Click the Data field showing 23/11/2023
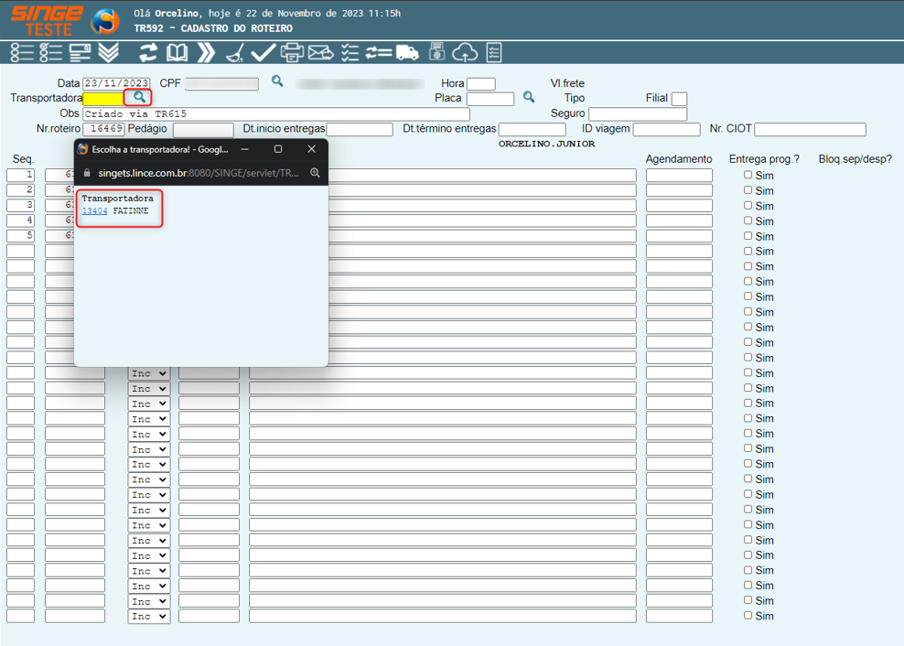Screen dimensions: 904x646 (116, 83)
